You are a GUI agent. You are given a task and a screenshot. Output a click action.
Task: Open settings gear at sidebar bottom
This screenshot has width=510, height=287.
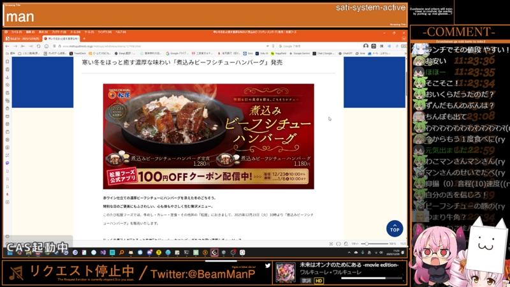7,237
